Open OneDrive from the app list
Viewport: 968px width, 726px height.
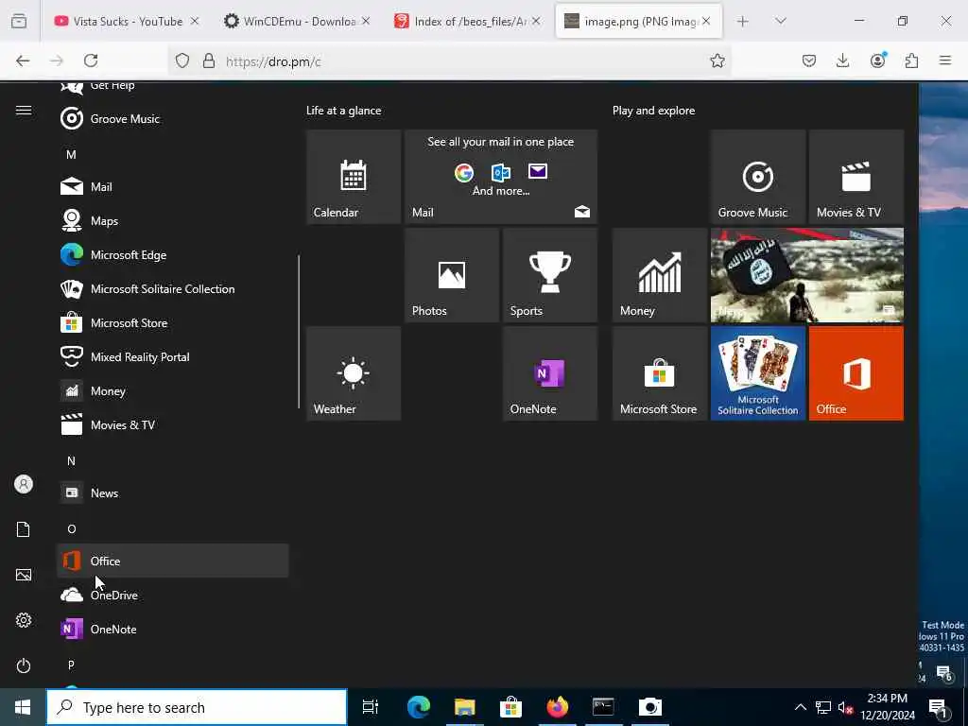click(x=173, y=596)
